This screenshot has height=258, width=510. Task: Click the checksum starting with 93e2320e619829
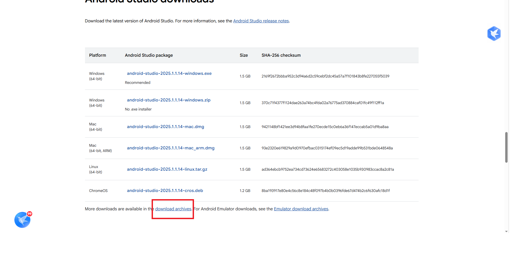pyautogui.click(x=327, y=148)
